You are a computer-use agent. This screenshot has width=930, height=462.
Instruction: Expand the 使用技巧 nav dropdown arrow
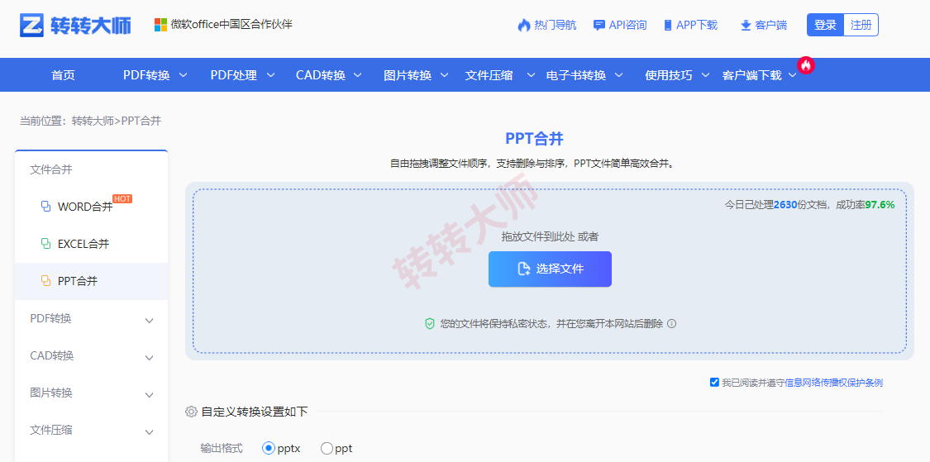click(x=705, y=75)
